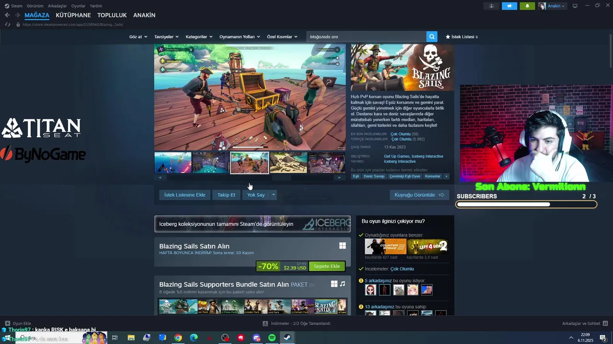The image size is (613, 344).
Task: Open Iceberg Interactive publisher link
Action: click(400, 161)
